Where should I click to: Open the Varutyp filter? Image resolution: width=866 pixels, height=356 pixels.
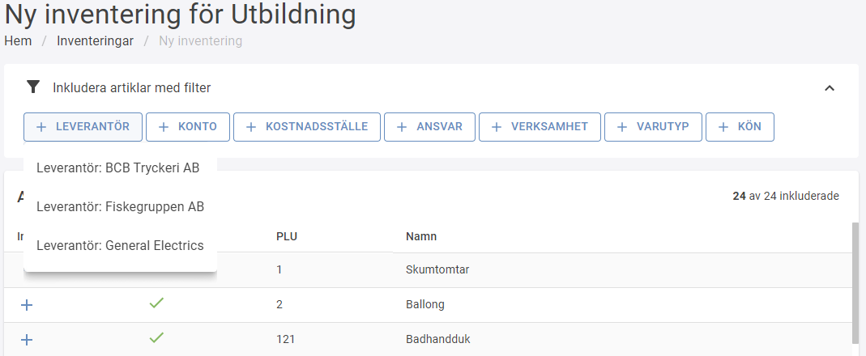click(x=653, y=127)
